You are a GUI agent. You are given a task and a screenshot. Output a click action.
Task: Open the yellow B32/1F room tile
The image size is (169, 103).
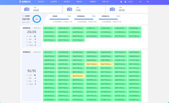(x=78, y=76)
